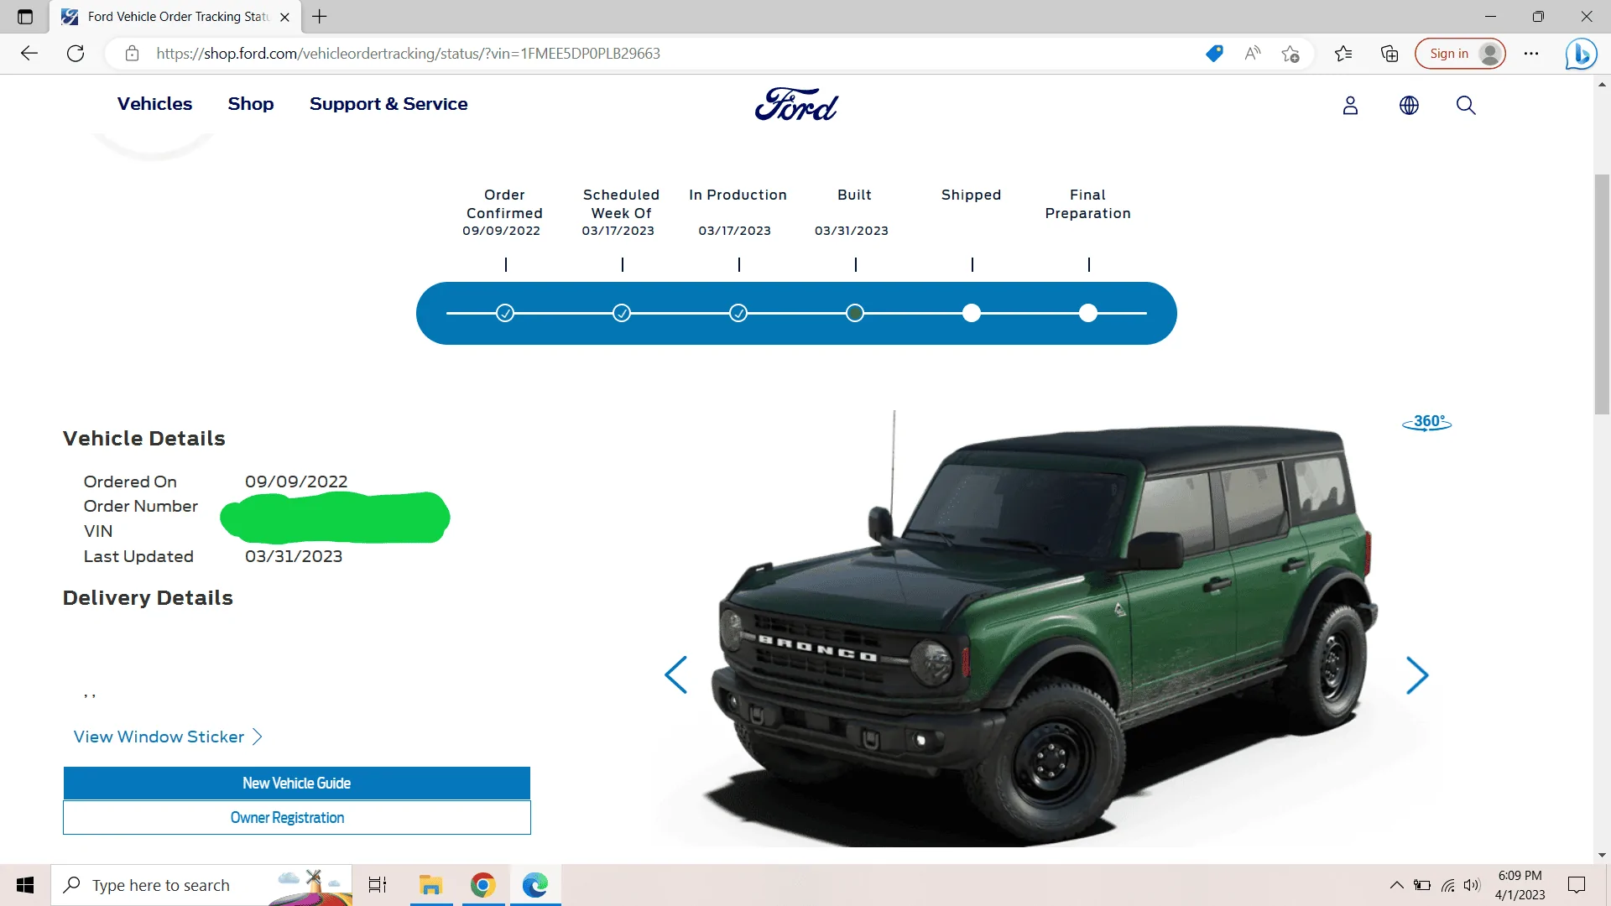Add page to favorites star icon

click(x=1290, y=54)
